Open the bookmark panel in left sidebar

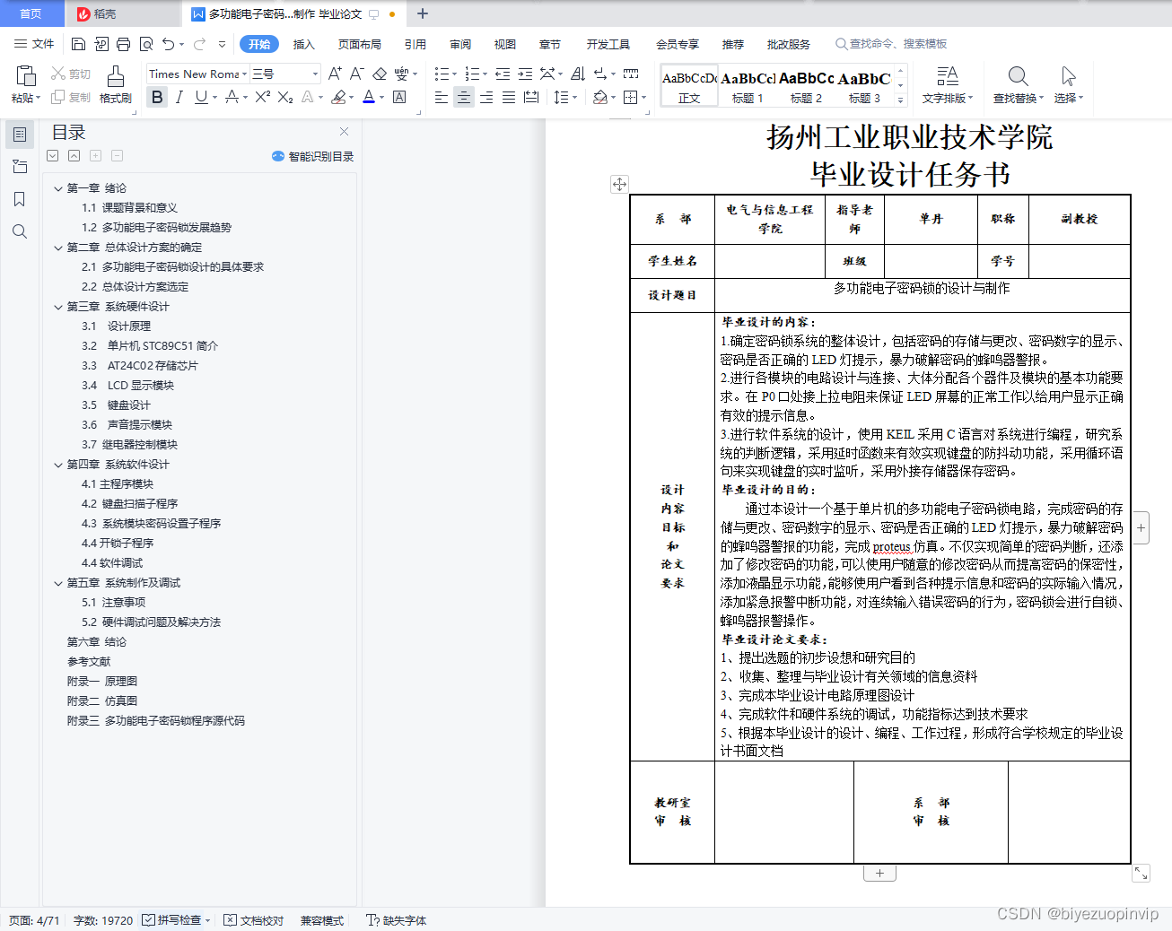pos(20,199)
